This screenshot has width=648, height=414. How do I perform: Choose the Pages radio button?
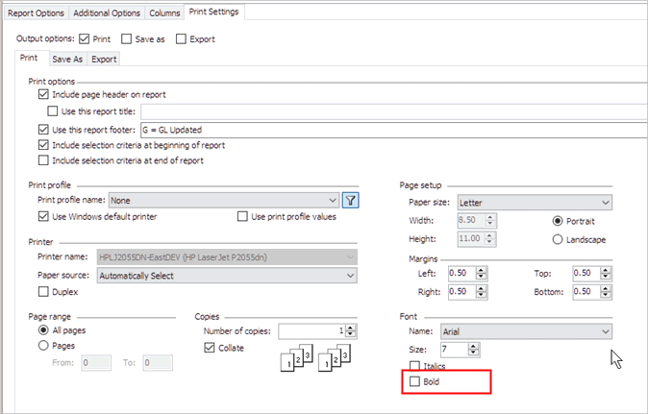(x=43, y=346)
